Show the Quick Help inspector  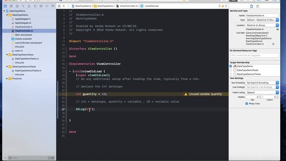pos(257,6)
